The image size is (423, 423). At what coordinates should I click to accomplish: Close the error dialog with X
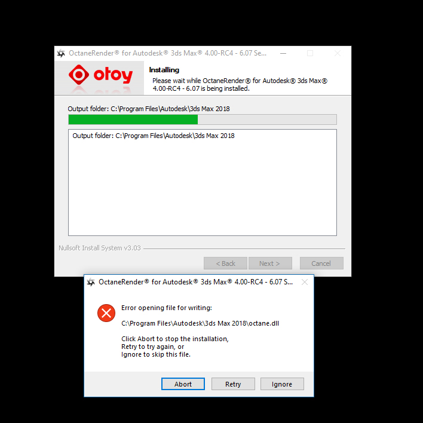pyautogui.click(x=305, y=282)
